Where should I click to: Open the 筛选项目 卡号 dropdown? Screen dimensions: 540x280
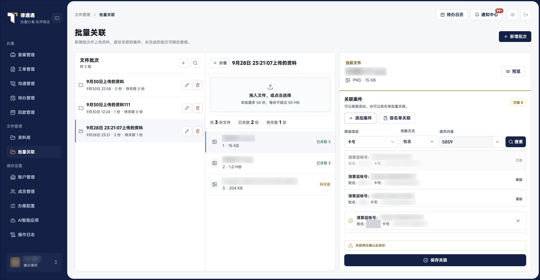[x=371, y=142]
